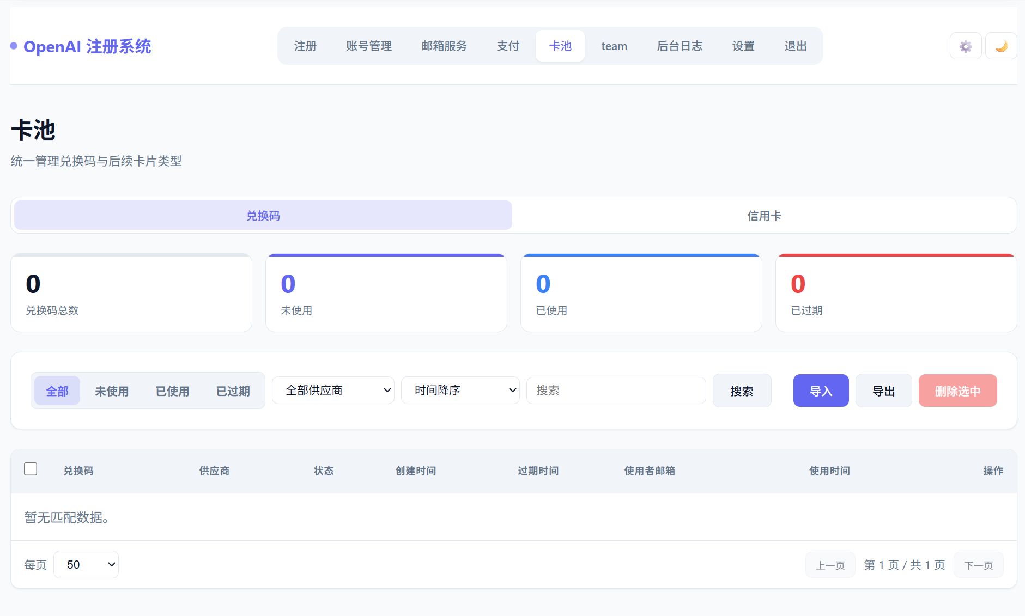Check the select-all checkbox in table header
The height and width of the screenshot is (616, 1025).
31,468
